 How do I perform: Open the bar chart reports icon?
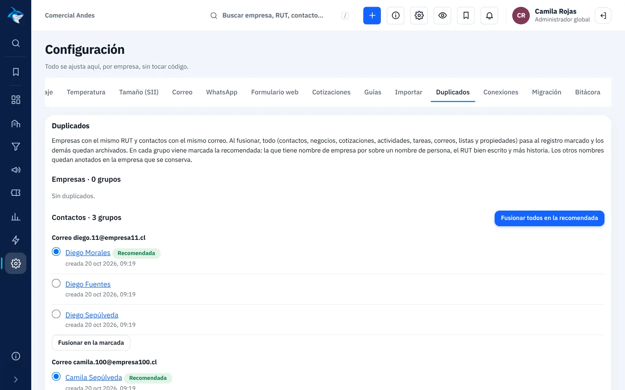(16, 217)
